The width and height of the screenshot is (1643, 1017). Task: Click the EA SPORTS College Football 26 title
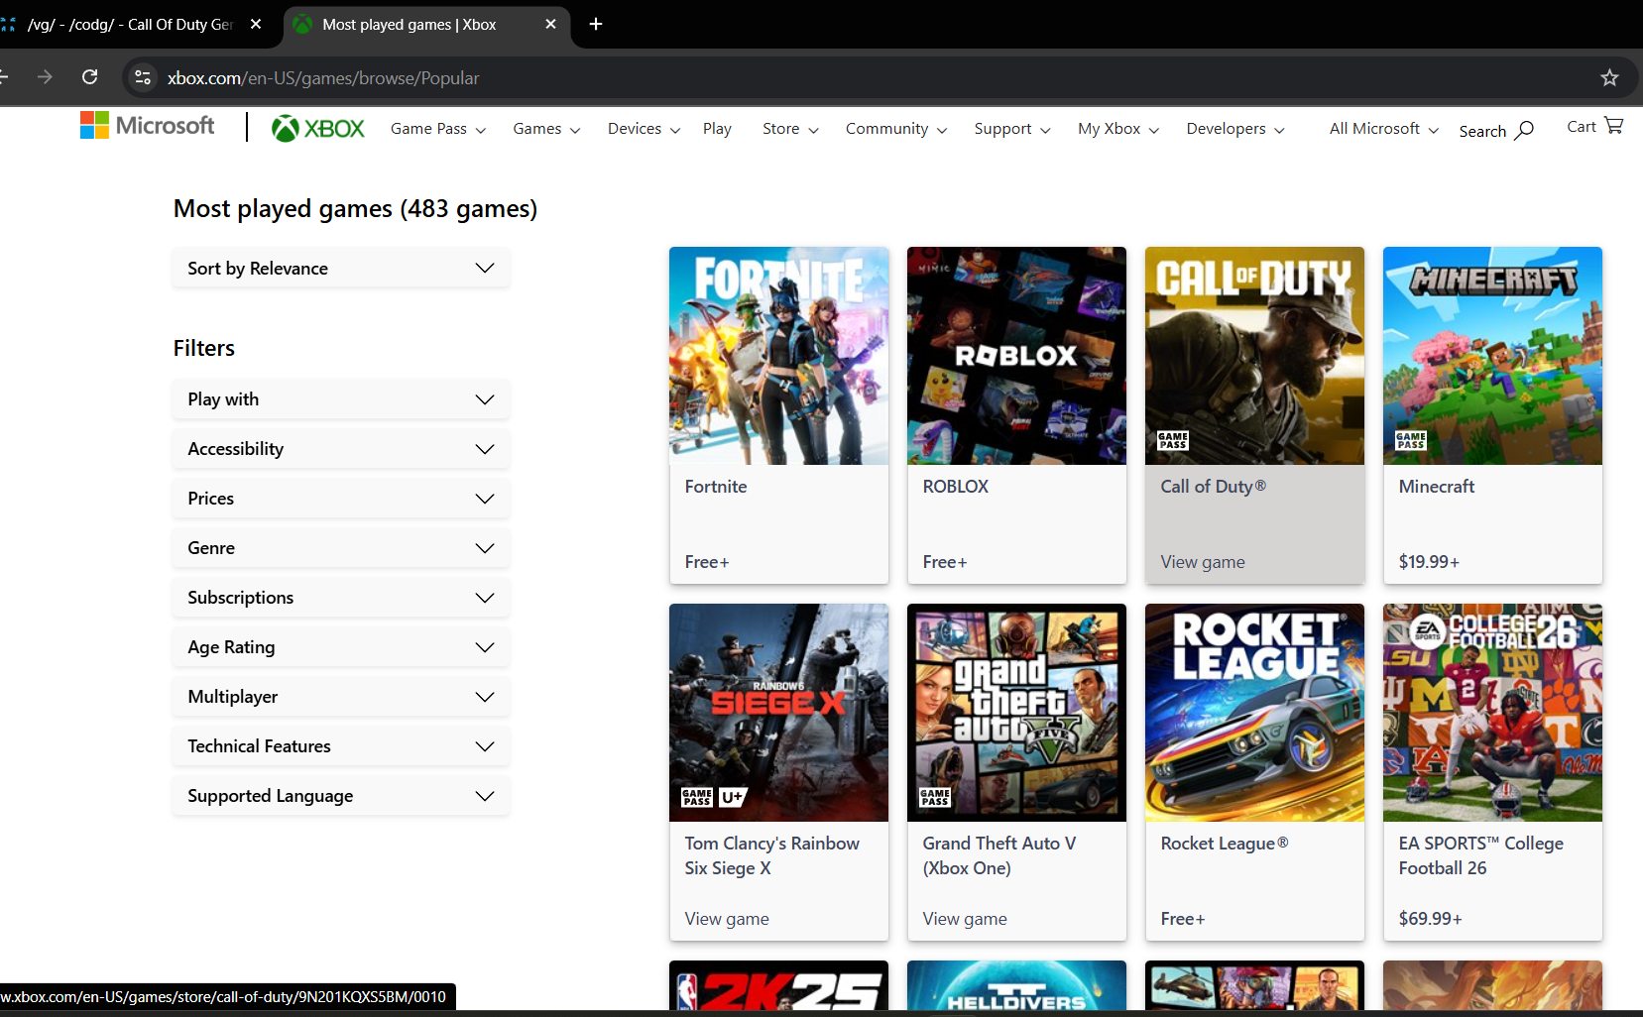pos(1481,855)
